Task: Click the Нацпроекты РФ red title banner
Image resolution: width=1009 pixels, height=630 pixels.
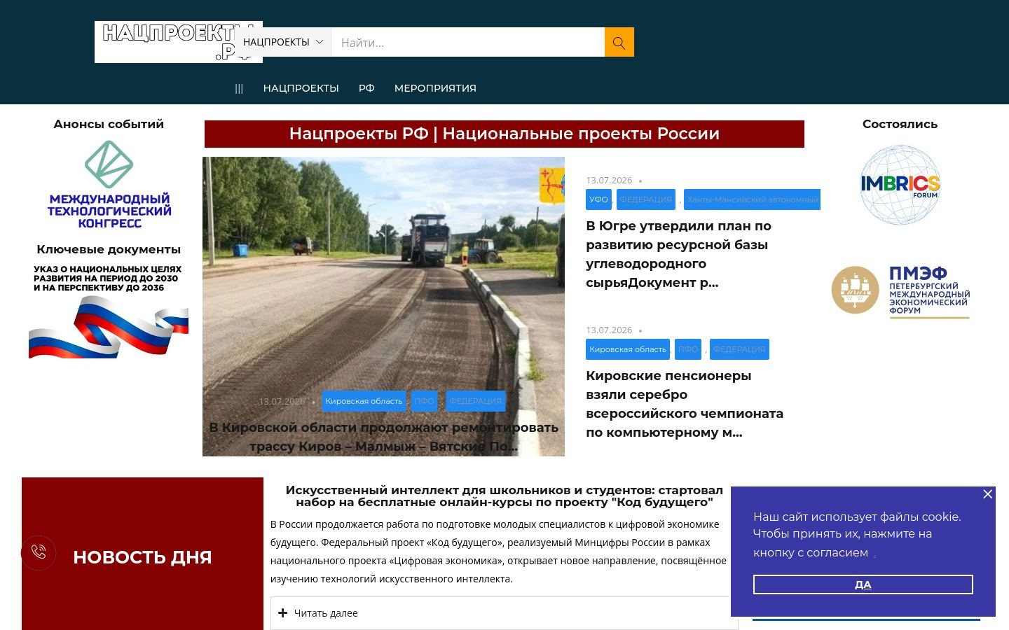Action: [504, 134]
